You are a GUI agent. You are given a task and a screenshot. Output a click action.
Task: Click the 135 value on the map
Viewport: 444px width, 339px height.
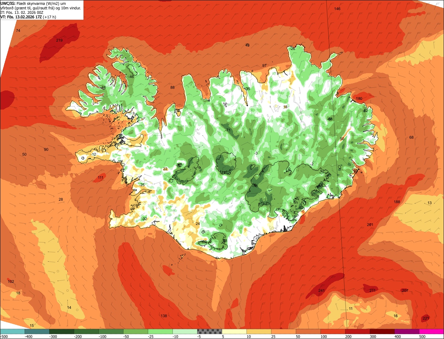pos(247,89)
